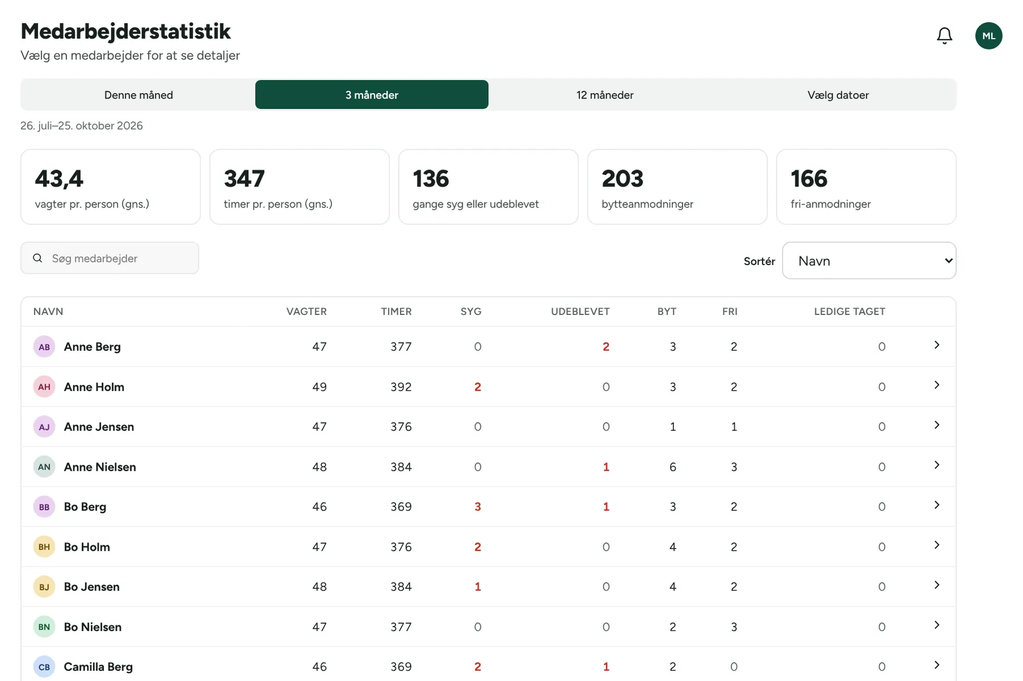
Task: Focus the Søg medarbejder search field
Action: (110, 258)
